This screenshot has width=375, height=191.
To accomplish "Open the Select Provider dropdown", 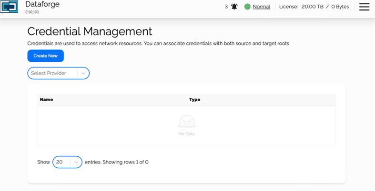I will click(52, 73).
